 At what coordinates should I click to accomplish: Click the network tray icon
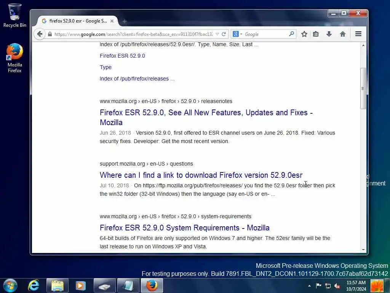[328, 286]
